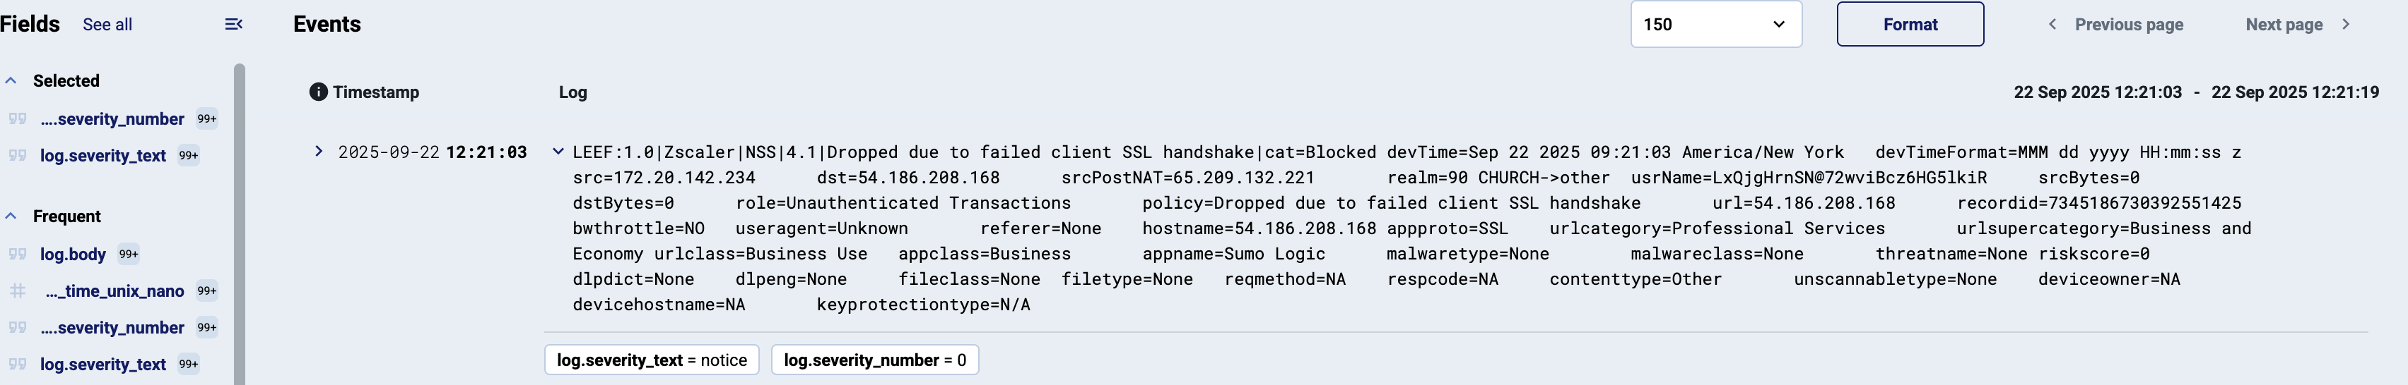
Task: Open the See all fields link
Action: click(107, 25)
